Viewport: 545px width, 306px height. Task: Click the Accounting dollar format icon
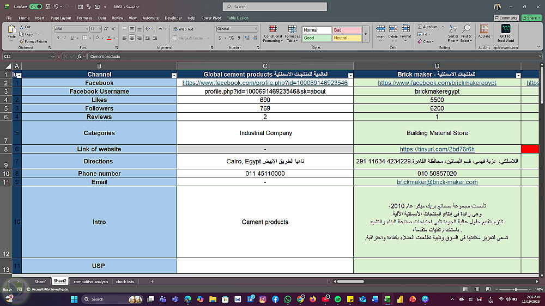[x=220, y=38]
